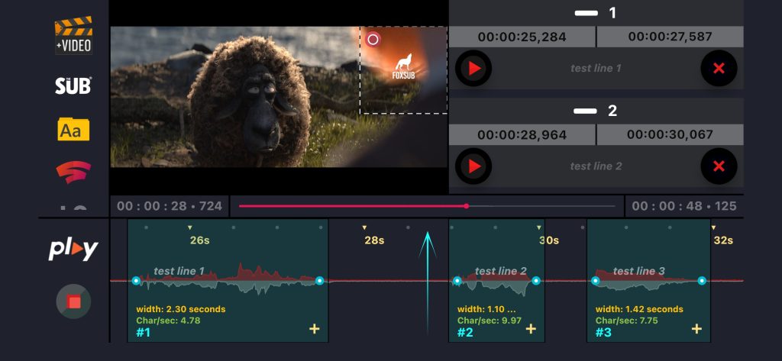Collapse subtitle entry 2 with minus icon

click(586, 111)
